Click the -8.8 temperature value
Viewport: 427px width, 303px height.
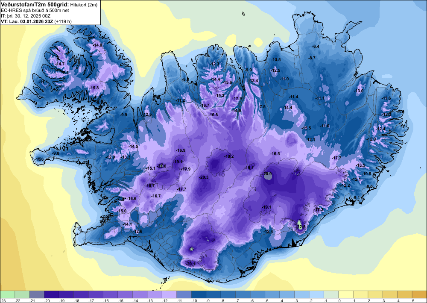185,79
